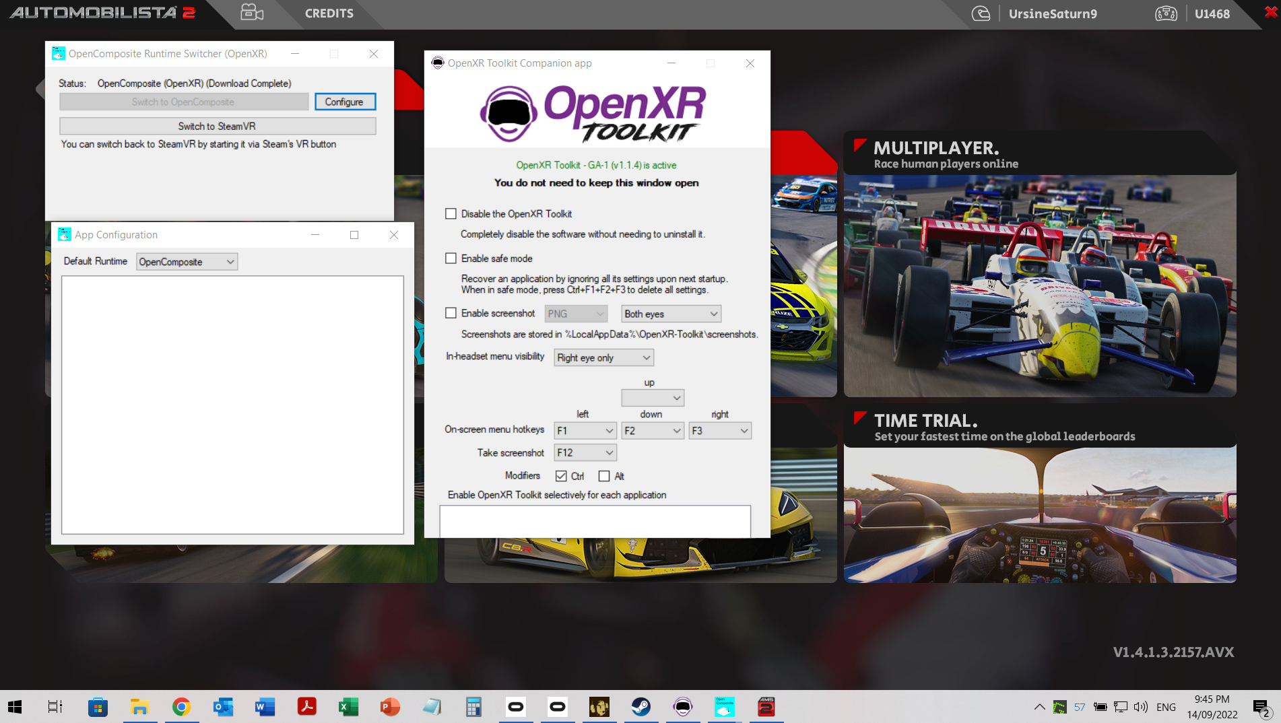Open the UrsineSaturn9 profile name
This screenshot has height=723, width=1281.
[1053, 13]
